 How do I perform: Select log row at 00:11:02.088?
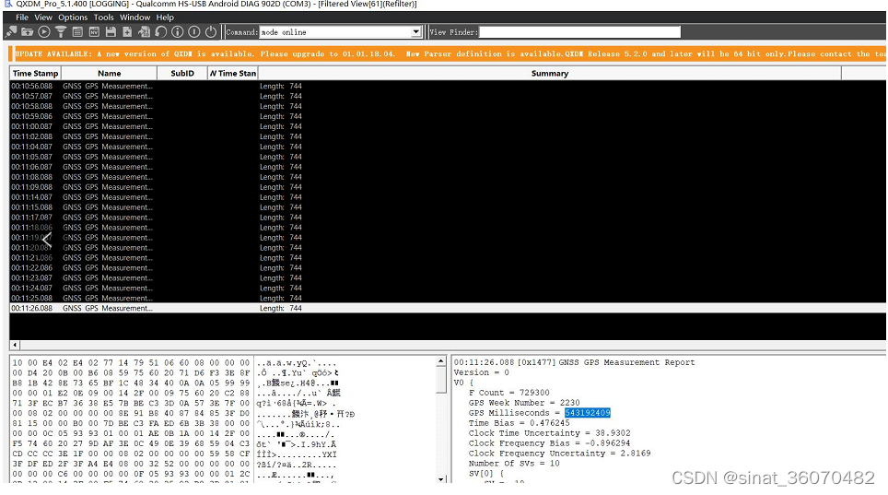[448, 136]
